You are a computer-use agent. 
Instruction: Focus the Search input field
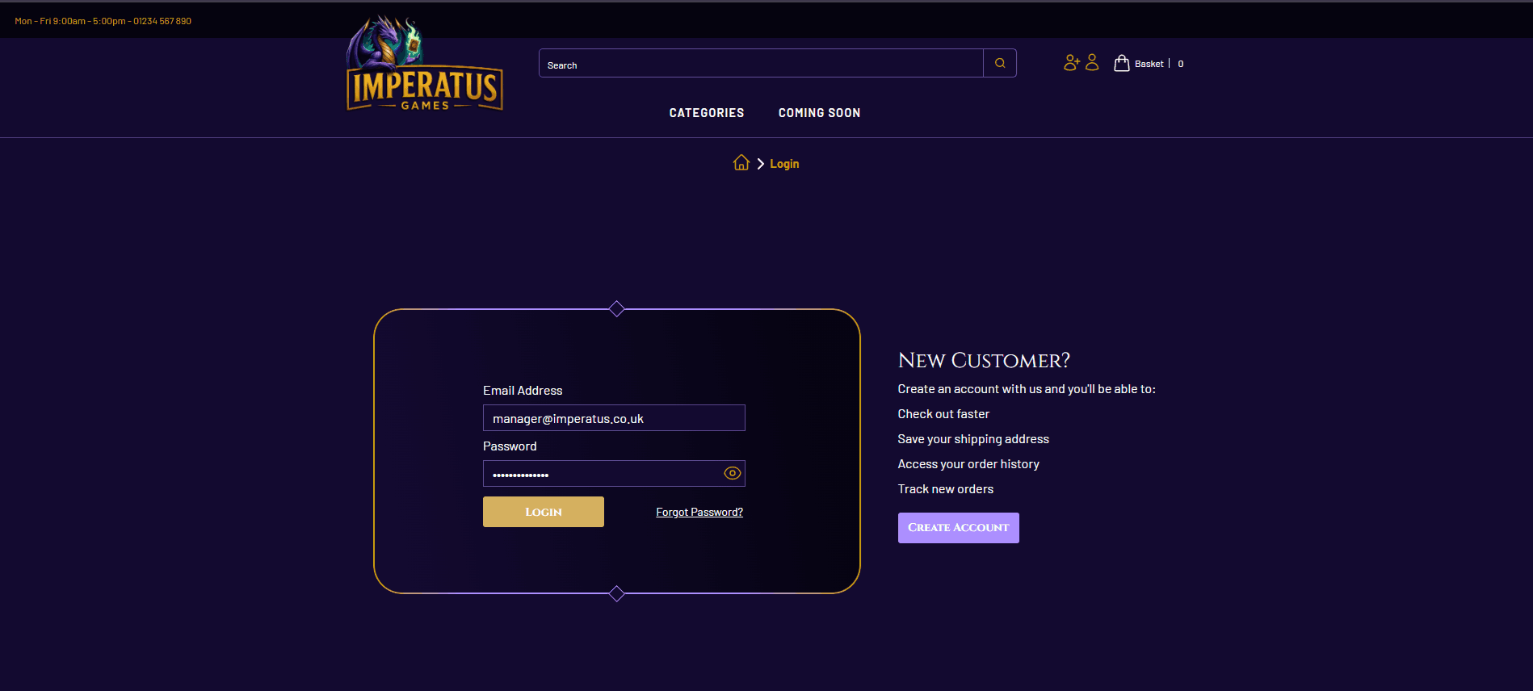point(761,63)
